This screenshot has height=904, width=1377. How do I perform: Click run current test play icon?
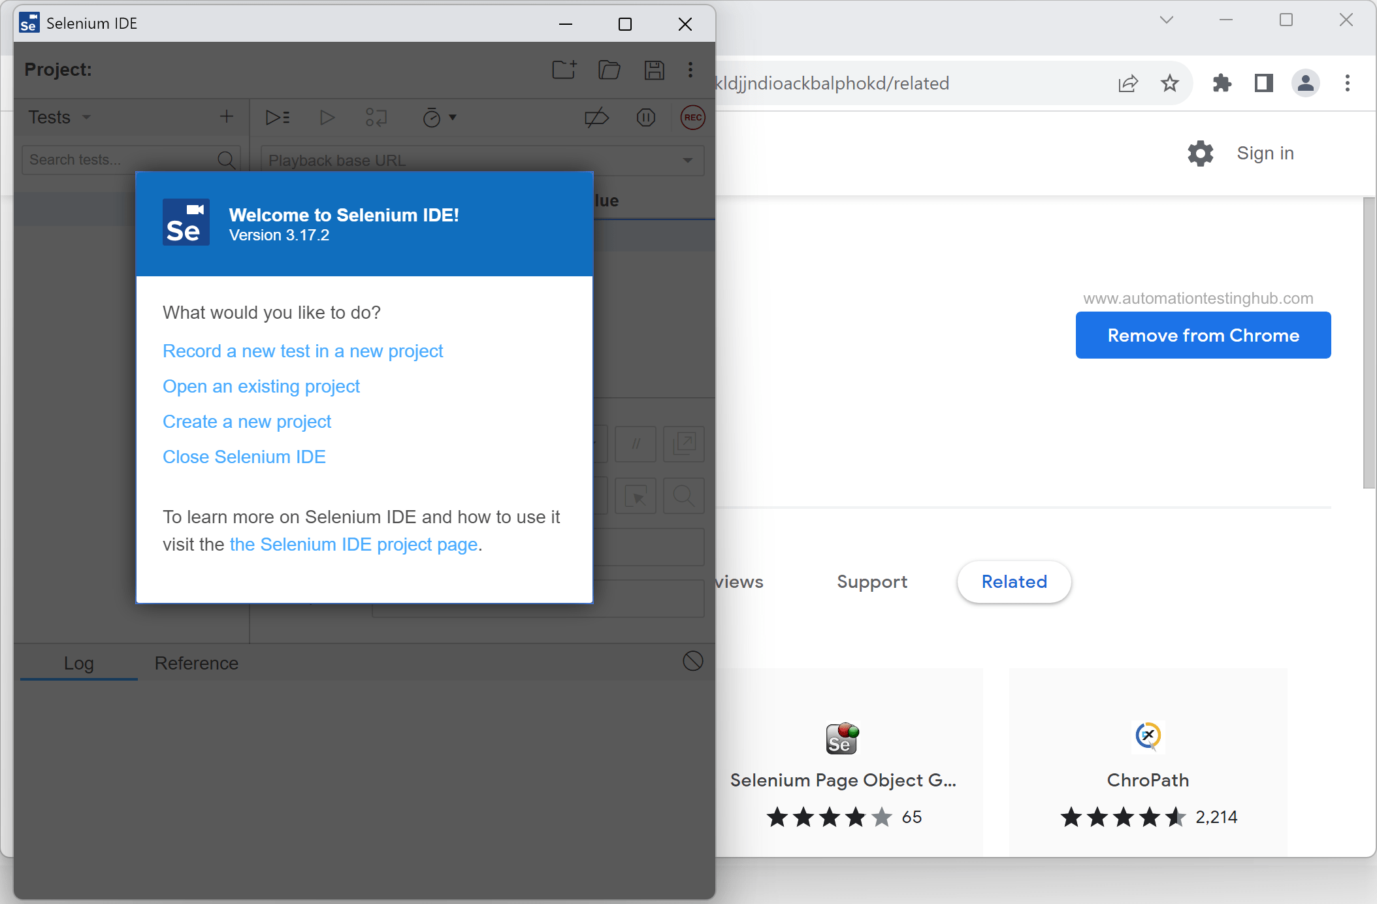point(327,118)
